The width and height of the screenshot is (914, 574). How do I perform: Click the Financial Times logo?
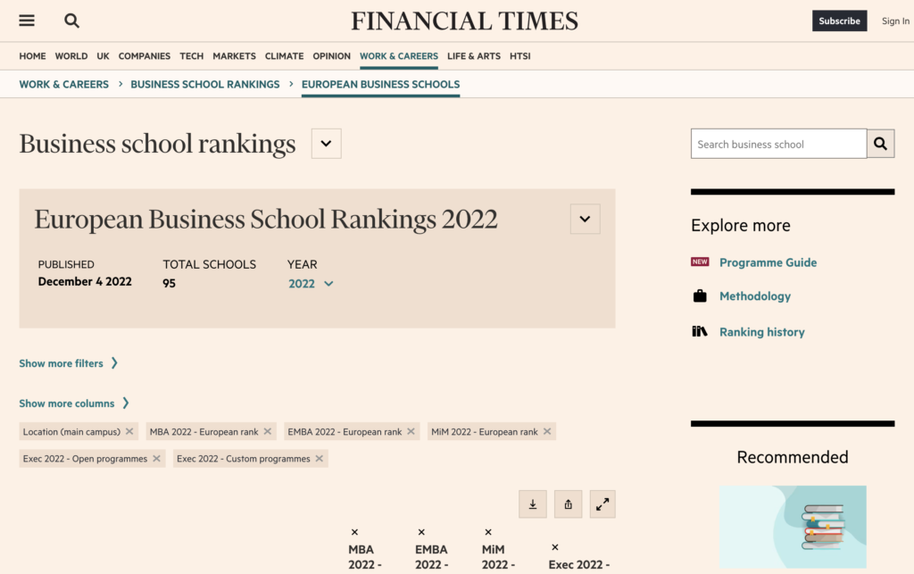tap(464, 21)
